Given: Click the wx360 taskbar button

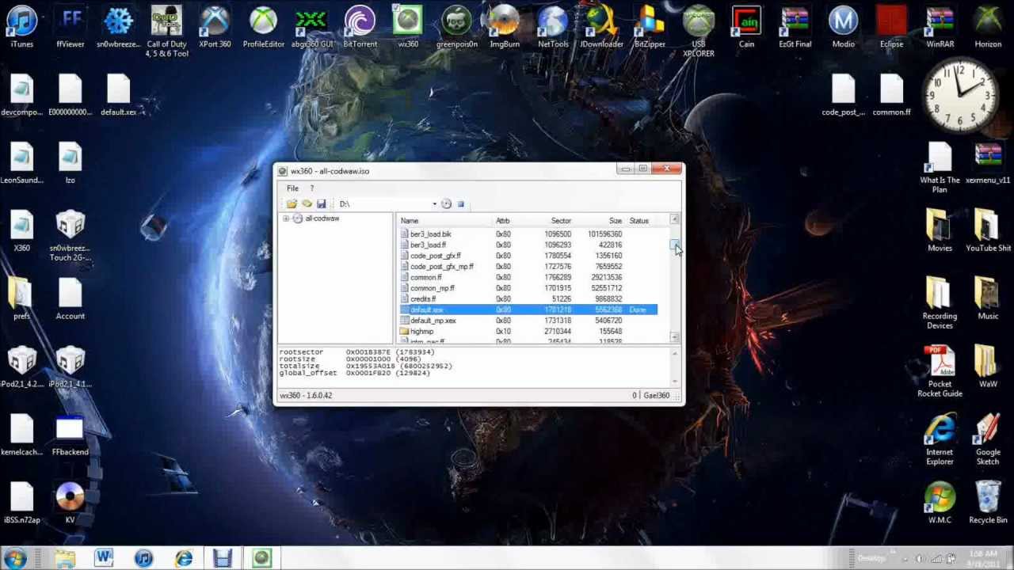Looking at the screenshot, I should (x=261, y=558).
